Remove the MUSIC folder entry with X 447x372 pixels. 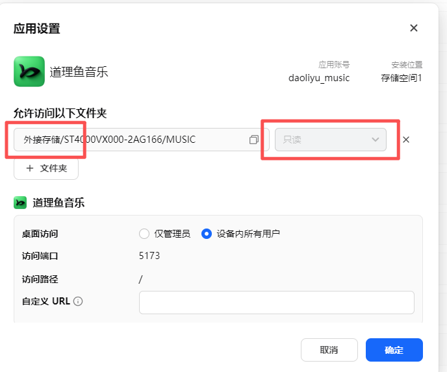[x=406, y=140]
